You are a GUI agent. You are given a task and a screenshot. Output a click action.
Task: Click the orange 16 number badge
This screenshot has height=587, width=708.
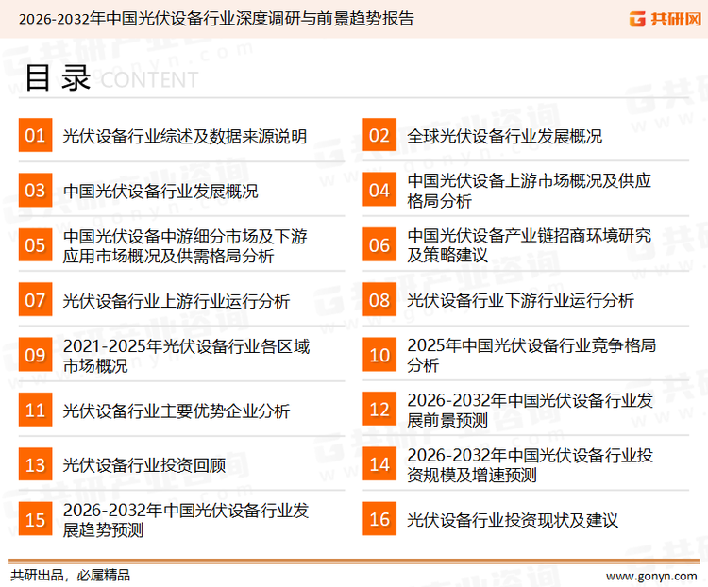[x=379, y=519]
